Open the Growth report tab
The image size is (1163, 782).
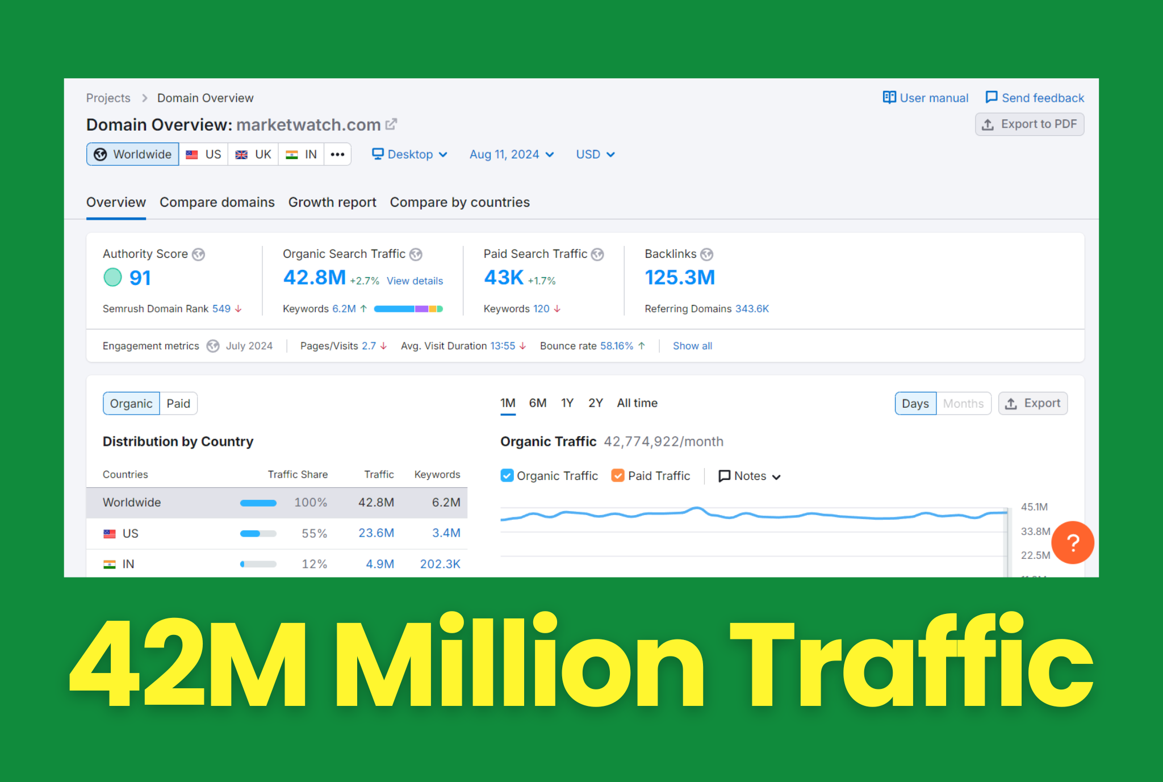coord(332,202)
